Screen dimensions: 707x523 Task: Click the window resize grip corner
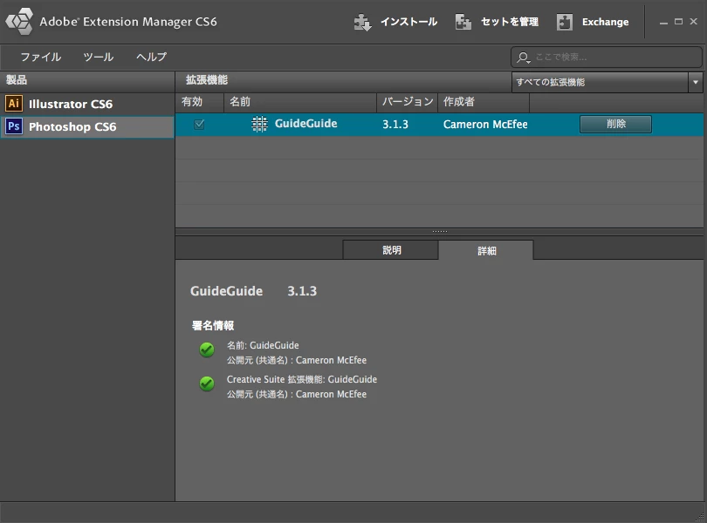[x=701, y=517]
